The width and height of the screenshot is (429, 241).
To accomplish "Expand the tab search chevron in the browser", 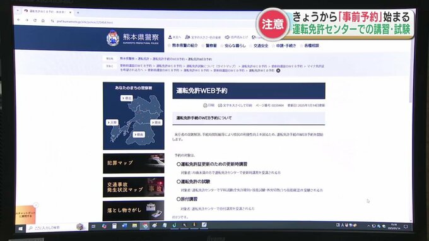I will pyautogui.click(x=18, y=11).
